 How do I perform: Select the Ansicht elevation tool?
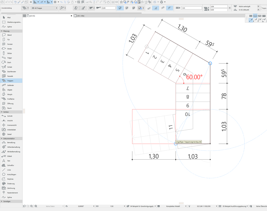point(11,121)
